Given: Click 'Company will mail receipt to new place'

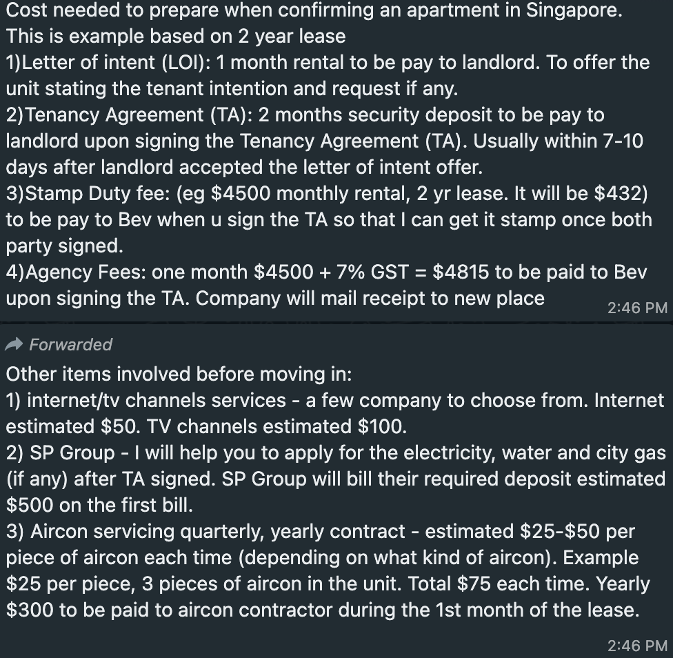Looking at the screenshot, I should point(370,299).
